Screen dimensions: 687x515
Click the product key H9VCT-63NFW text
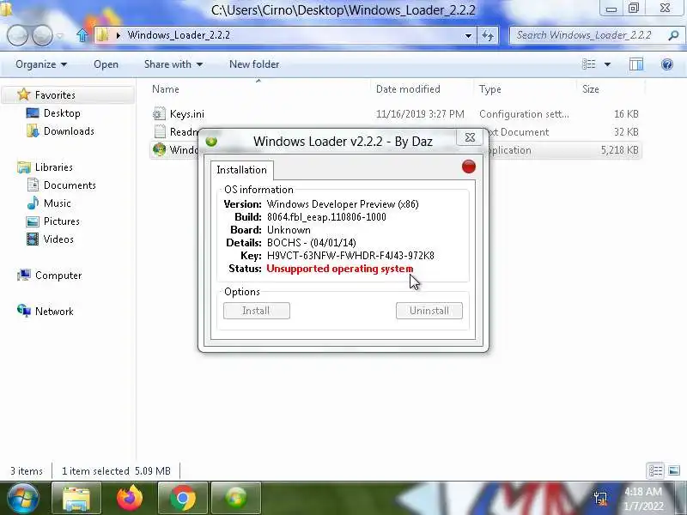(x=350, y=255)
